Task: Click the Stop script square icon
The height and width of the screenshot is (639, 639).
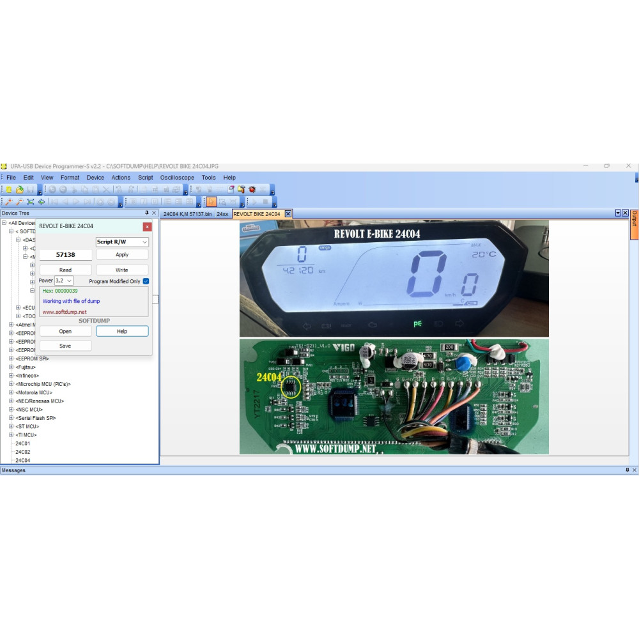Action: click(265, 202)
